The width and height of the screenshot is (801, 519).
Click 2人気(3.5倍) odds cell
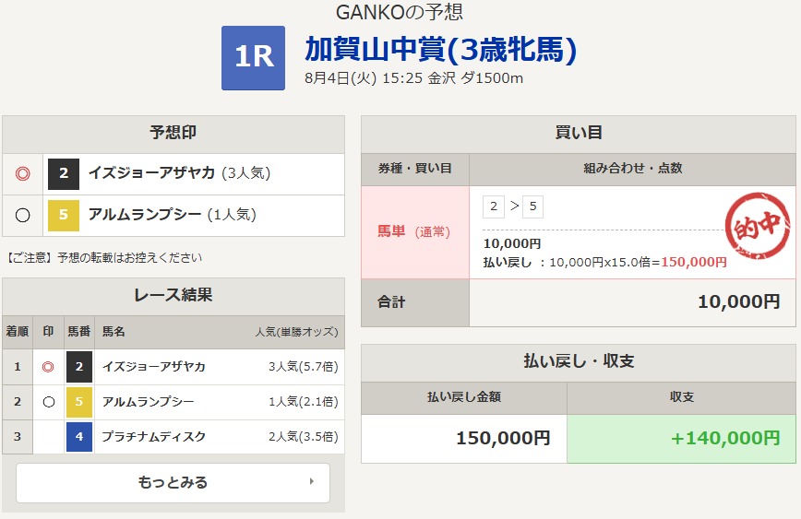tap(304, 437)
